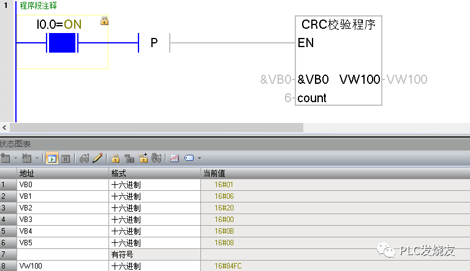Screen dimensions: 470x271
Task: Open format cell for VB2 row
Action: tap(154, 208)
